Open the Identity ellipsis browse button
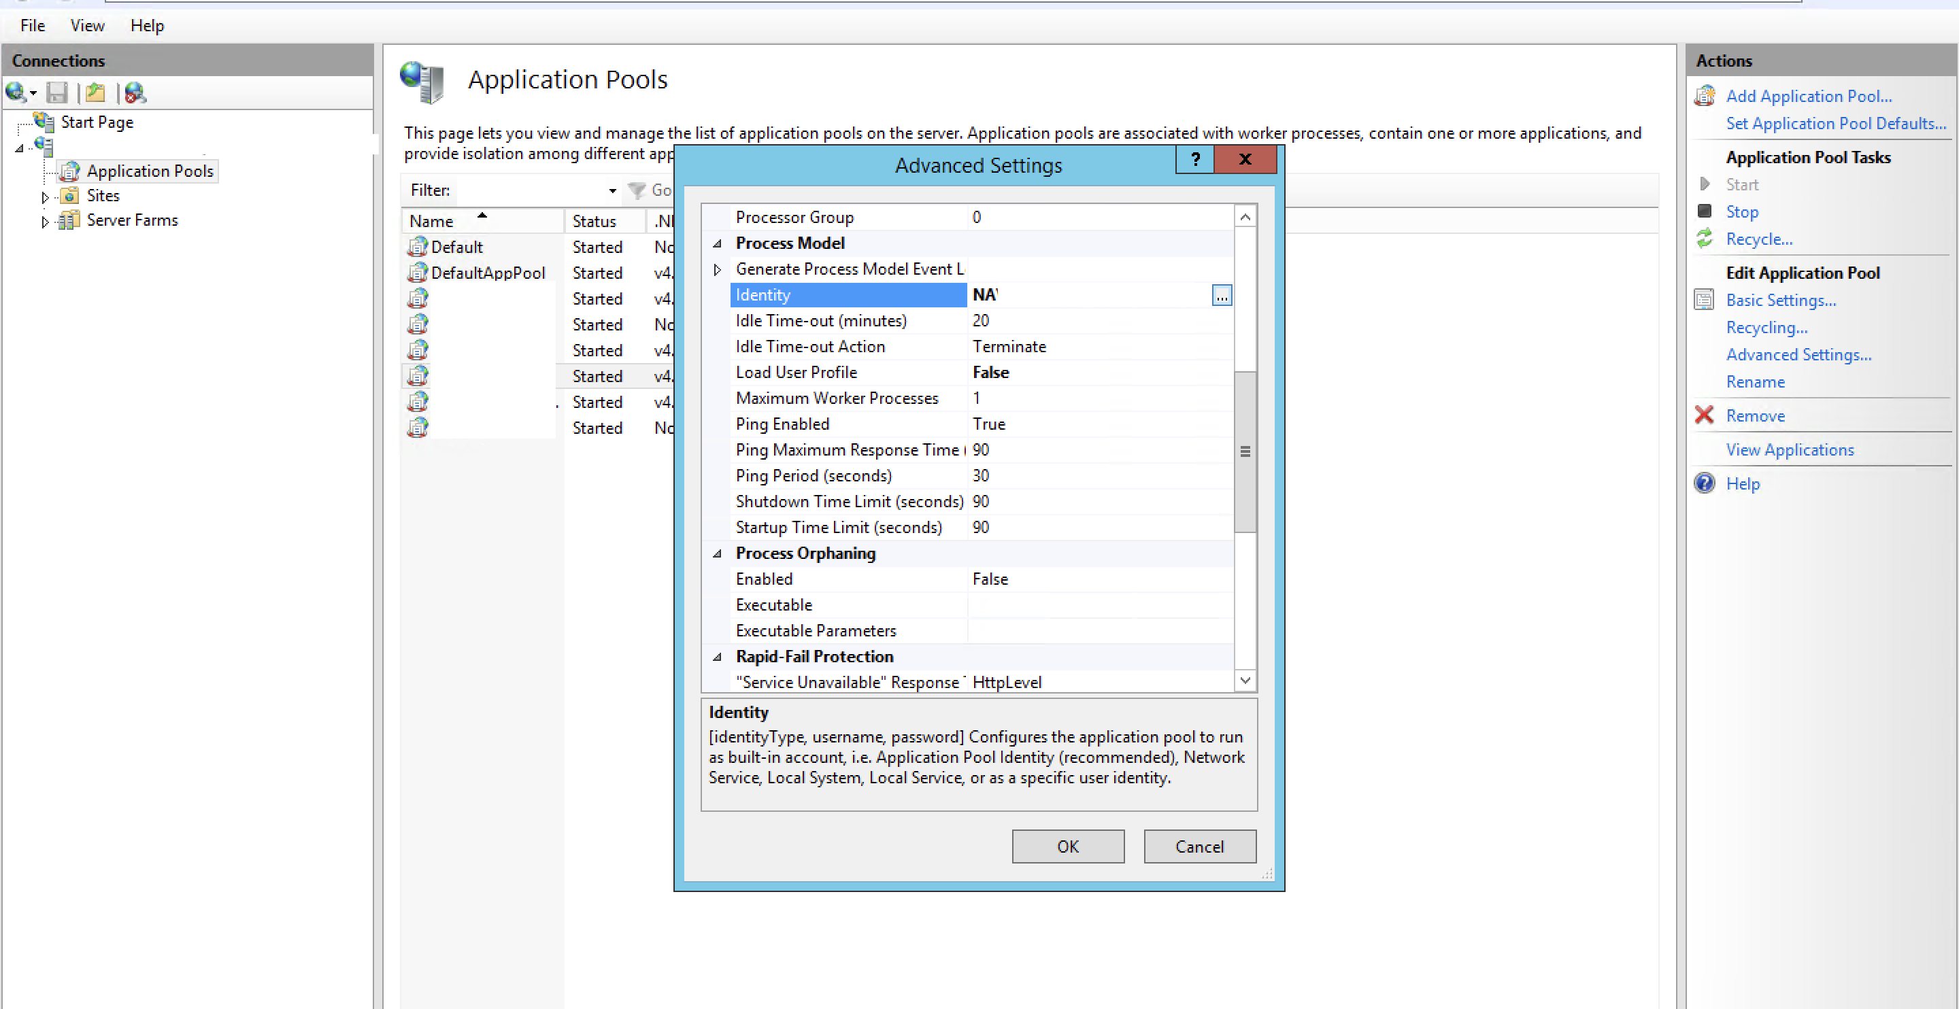 (x=1222, y=295)
